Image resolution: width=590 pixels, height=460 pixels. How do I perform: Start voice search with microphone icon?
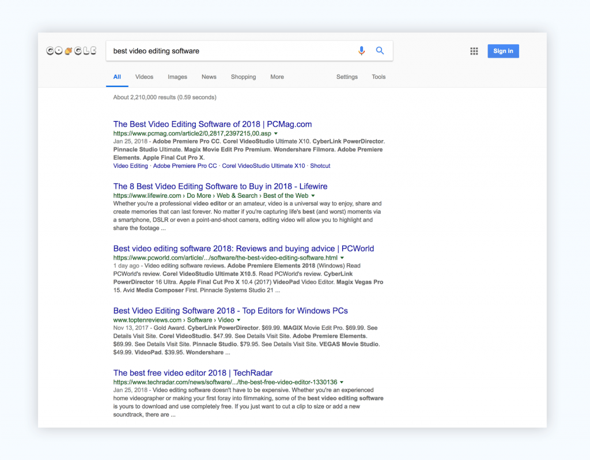361,51
